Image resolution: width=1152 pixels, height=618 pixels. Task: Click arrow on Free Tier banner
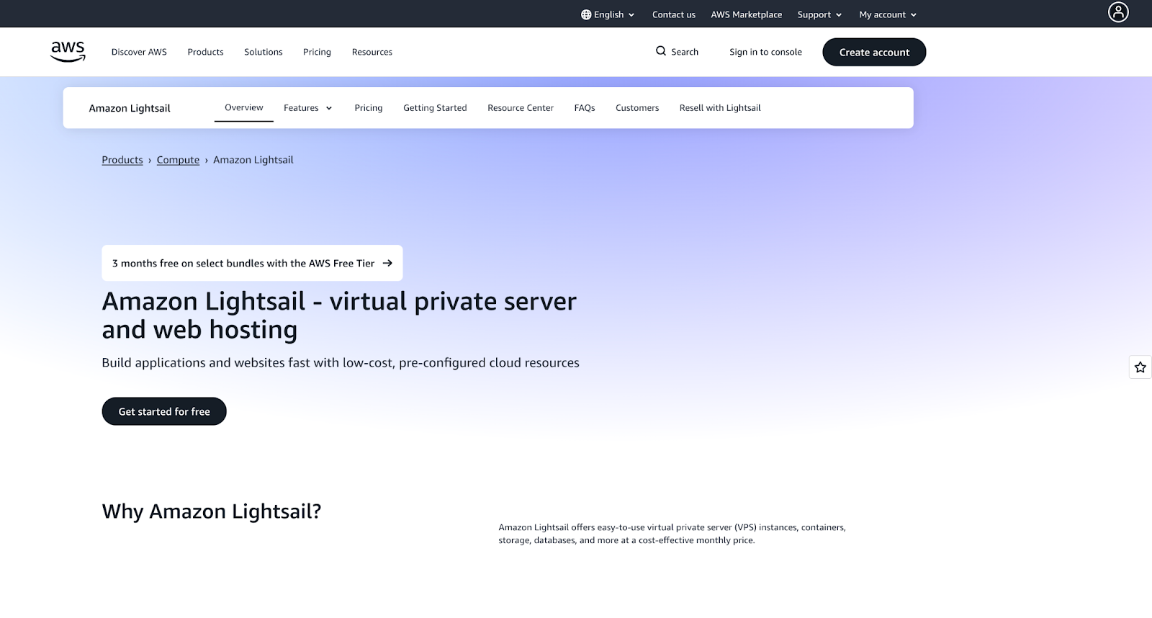click(387, 263)
